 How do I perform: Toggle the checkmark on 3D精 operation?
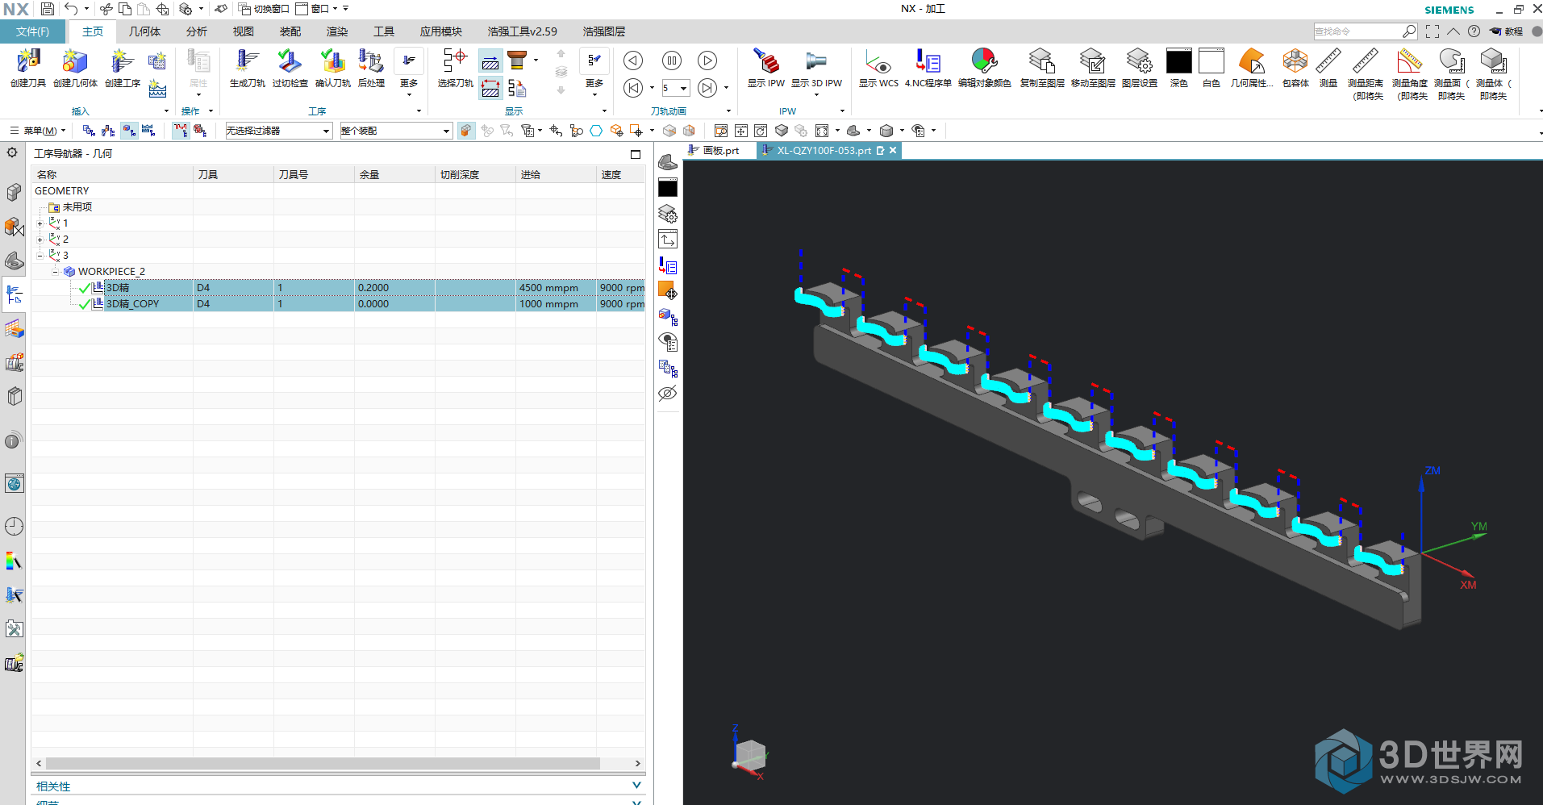85,288
